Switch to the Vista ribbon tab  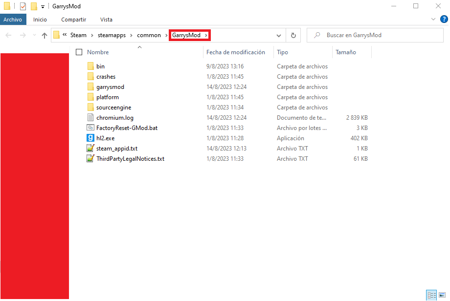[x=106, y=20]
